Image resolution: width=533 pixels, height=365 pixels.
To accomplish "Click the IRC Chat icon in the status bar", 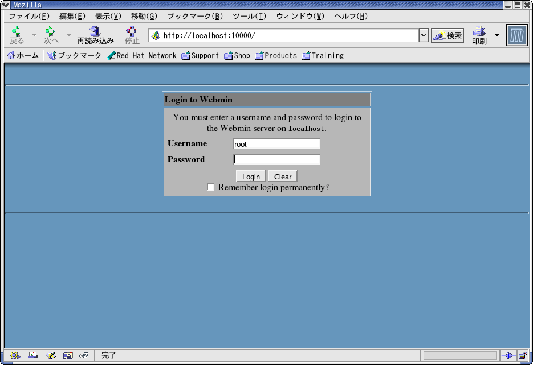I will click(x=84, y=355).
